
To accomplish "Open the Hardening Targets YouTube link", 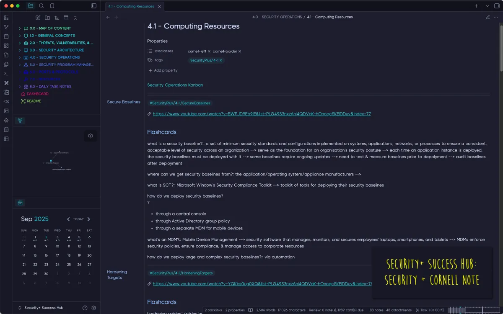I will point(262,284).
